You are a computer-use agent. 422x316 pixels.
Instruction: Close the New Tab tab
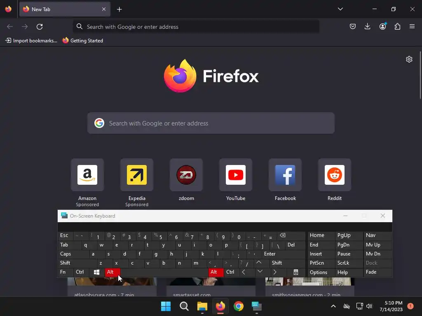[x=104, y=9]
